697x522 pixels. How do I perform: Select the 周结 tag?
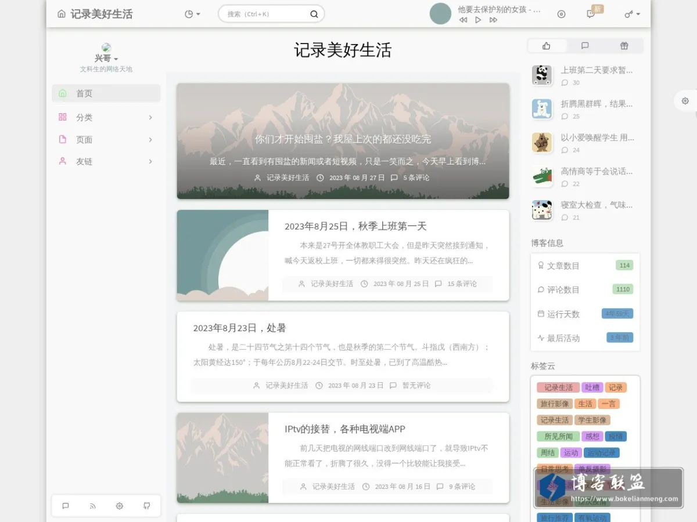point(548,452)
